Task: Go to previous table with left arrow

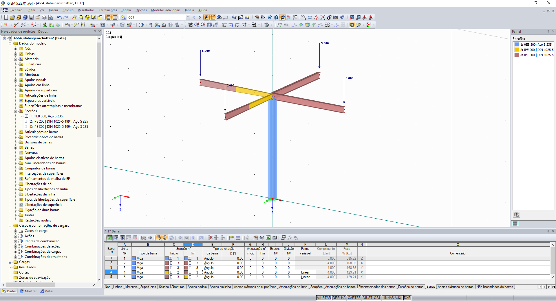Action: coord(144,238)
